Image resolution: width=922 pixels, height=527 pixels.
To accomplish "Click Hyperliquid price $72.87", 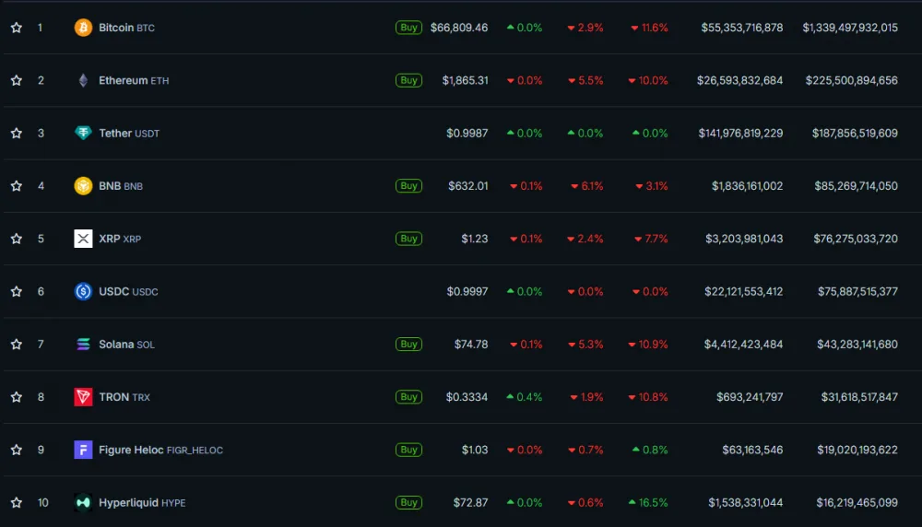I will coord(470,503).
